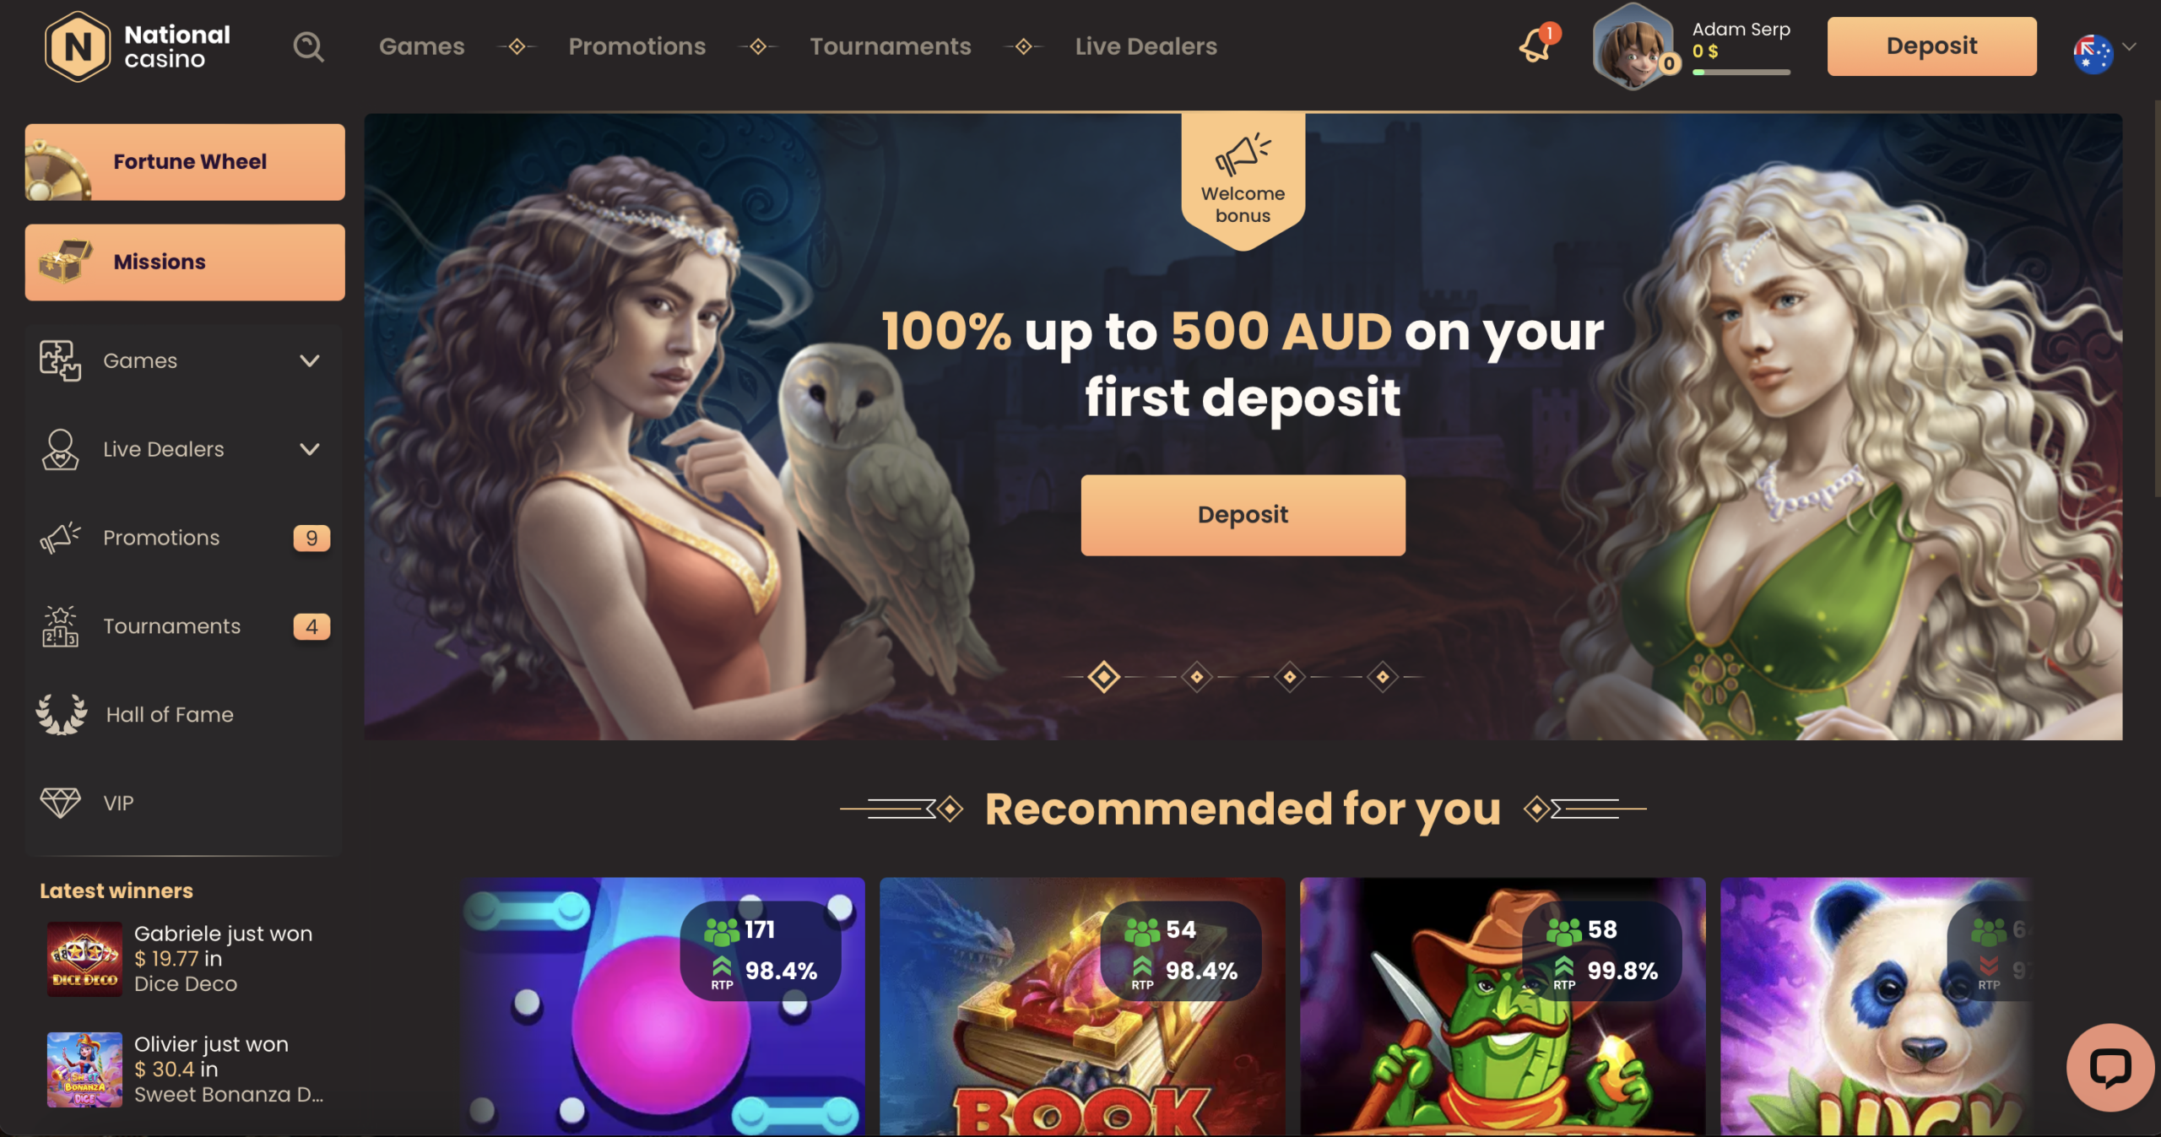
Task: Open Adam Serp profile avatar
Action: 1633,47
